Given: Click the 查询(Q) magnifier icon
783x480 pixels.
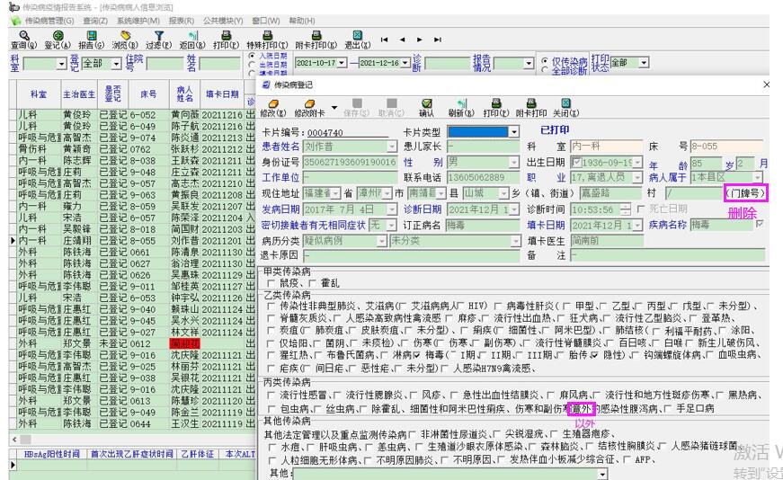Looking at the screenshot, I should (23, 35).
